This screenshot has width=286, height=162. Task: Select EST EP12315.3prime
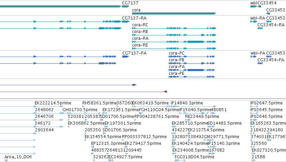click(x=108, y=144)
